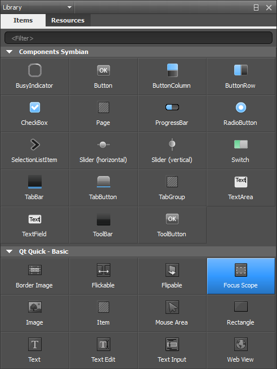Select the SelectionListItem component

coord(35,151)
